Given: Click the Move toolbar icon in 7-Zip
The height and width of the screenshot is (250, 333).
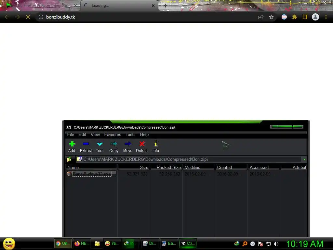Looking at the screenshot, I should click(127, 147).
